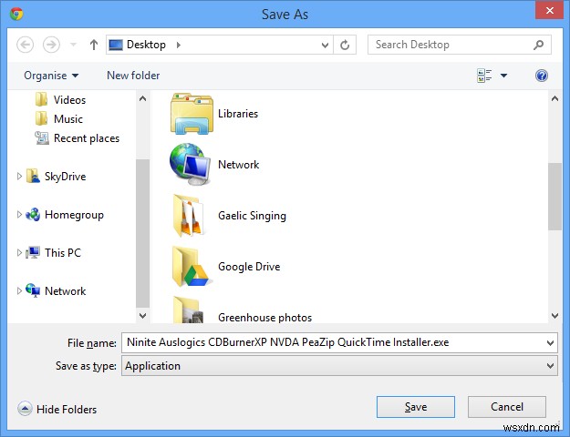
Task: Expand the This PC tree node
Action: 19,252
